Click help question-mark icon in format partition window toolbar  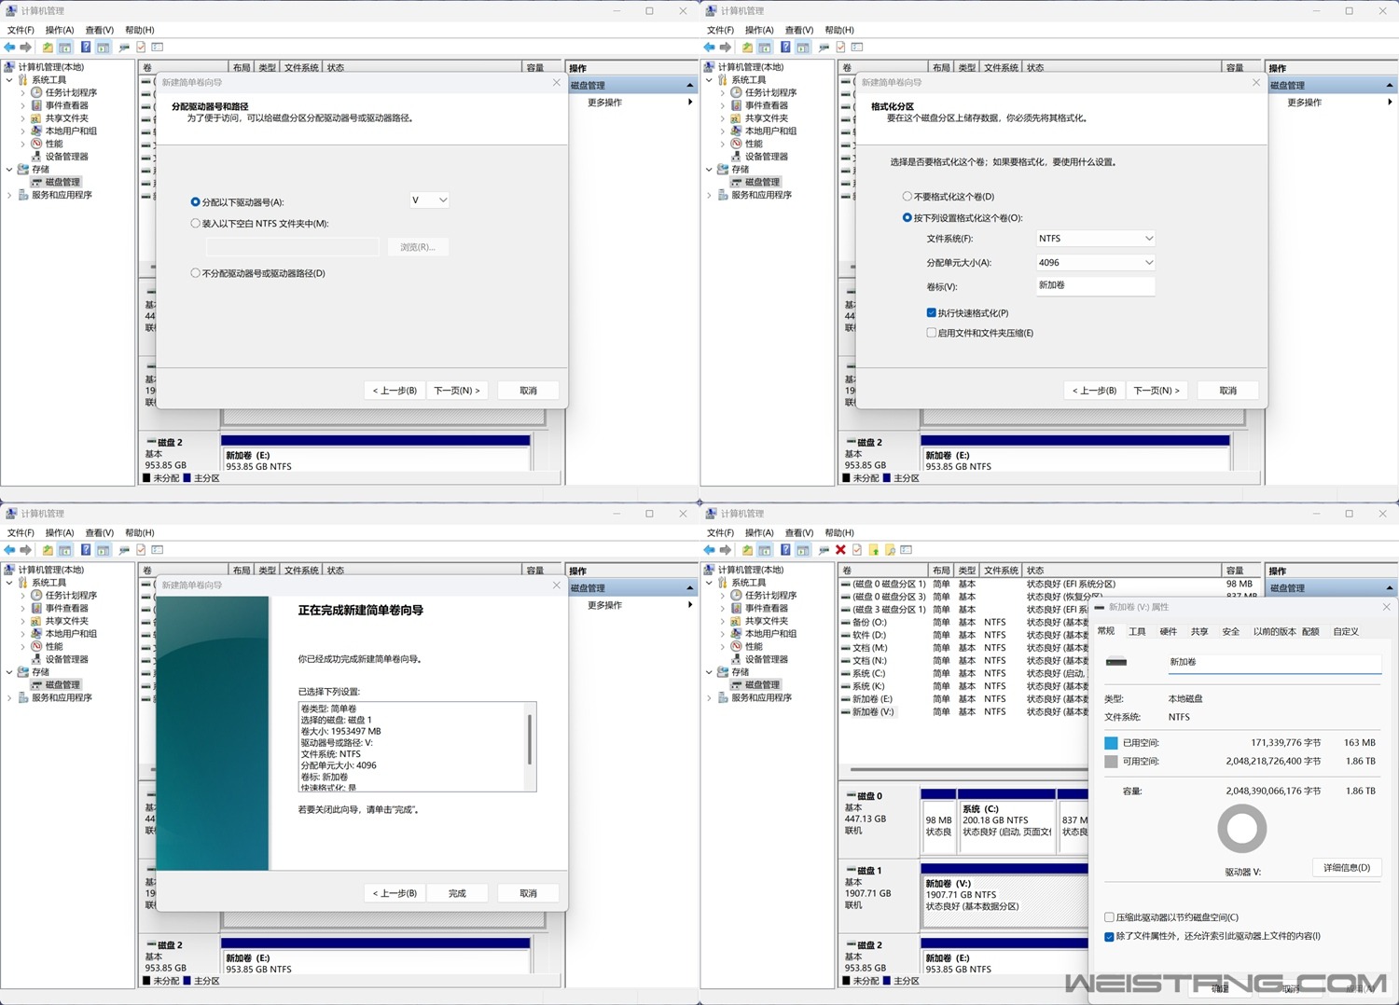(785, 48)
